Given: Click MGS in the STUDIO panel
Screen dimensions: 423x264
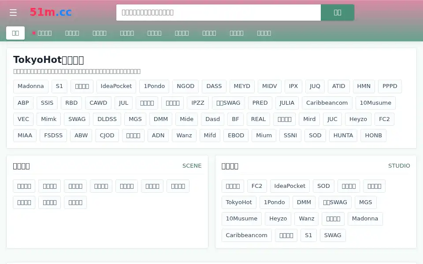Looking at the screenshot, I should tap(366, 202).
